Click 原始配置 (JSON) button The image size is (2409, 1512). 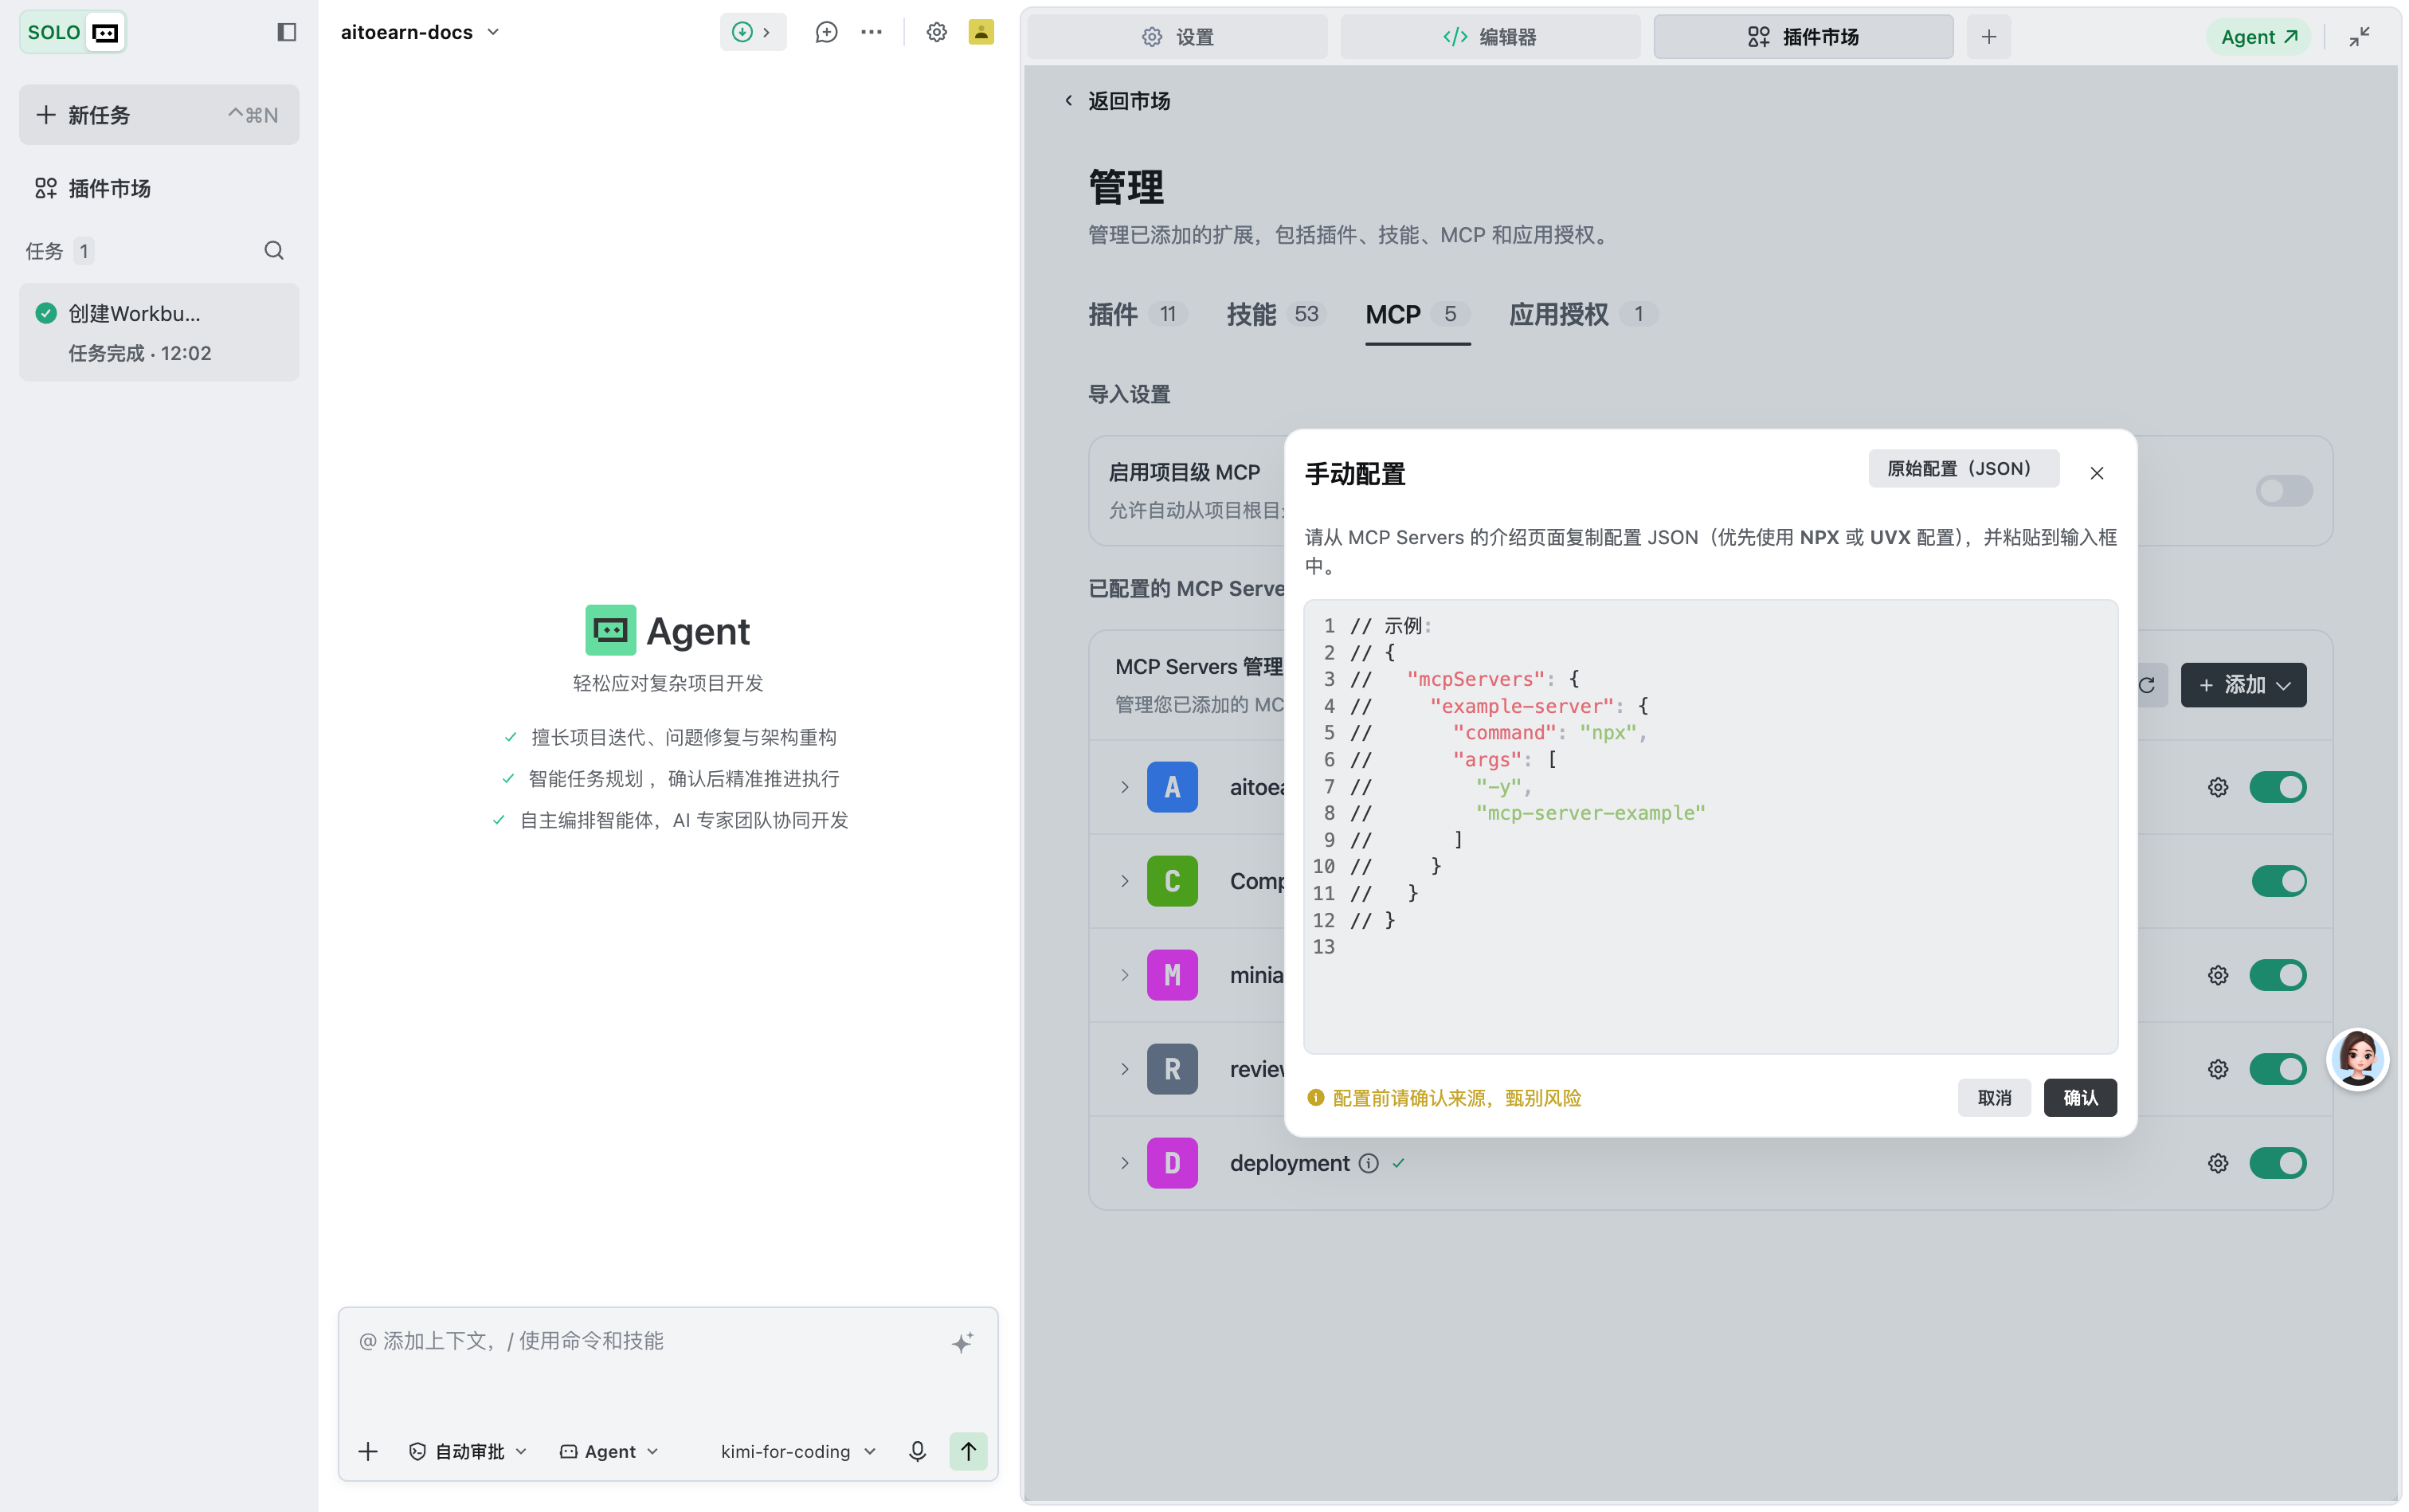(x=1963, y=469)
